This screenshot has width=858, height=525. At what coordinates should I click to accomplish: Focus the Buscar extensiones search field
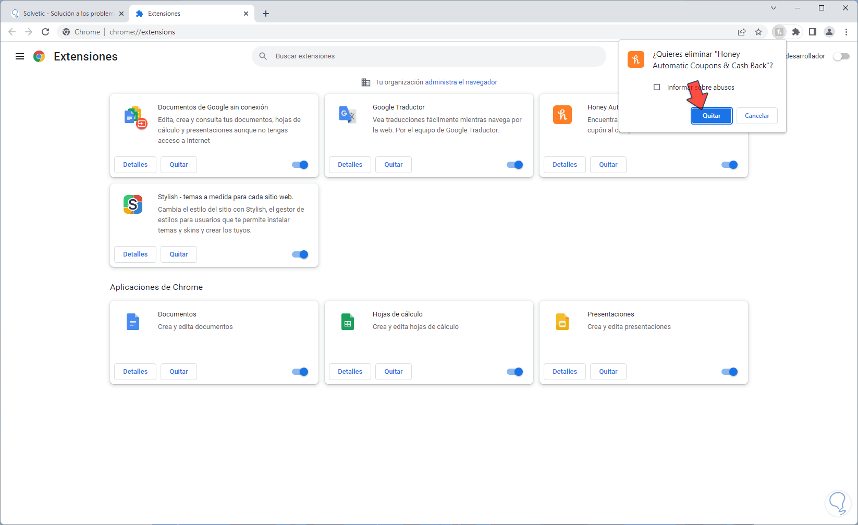pos(429,56)
